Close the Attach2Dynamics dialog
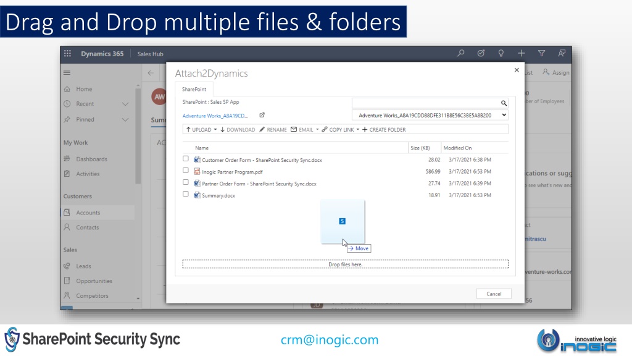The width and height of the screenshot is (632, 356). (517, 70)
